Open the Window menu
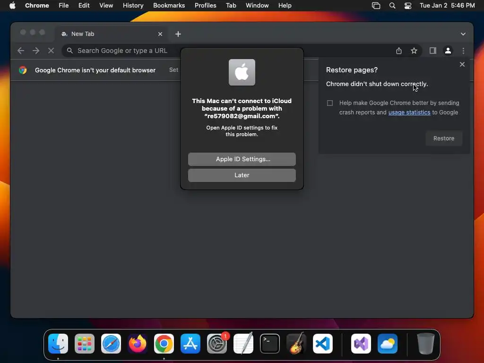 coord(257,6)
